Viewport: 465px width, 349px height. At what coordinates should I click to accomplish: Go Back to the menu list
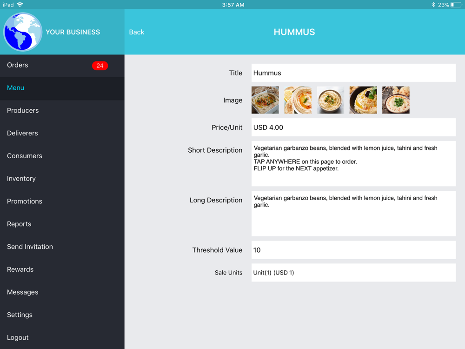[x=136, y=32]
